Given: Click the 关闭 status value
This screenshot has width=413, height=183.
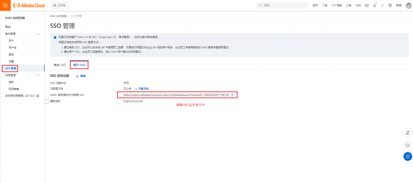Looking at the screenshot, I should click(126, 82).
